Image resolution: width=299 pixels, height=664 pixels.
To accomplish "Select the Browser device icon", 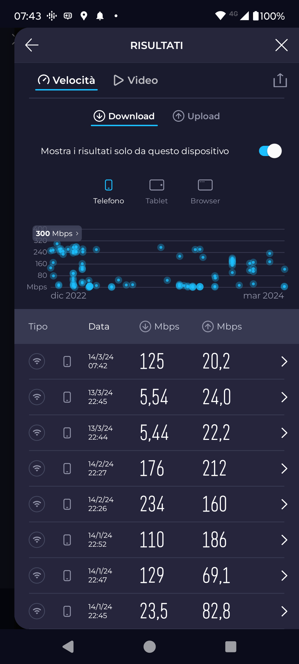I will point(205,185).
